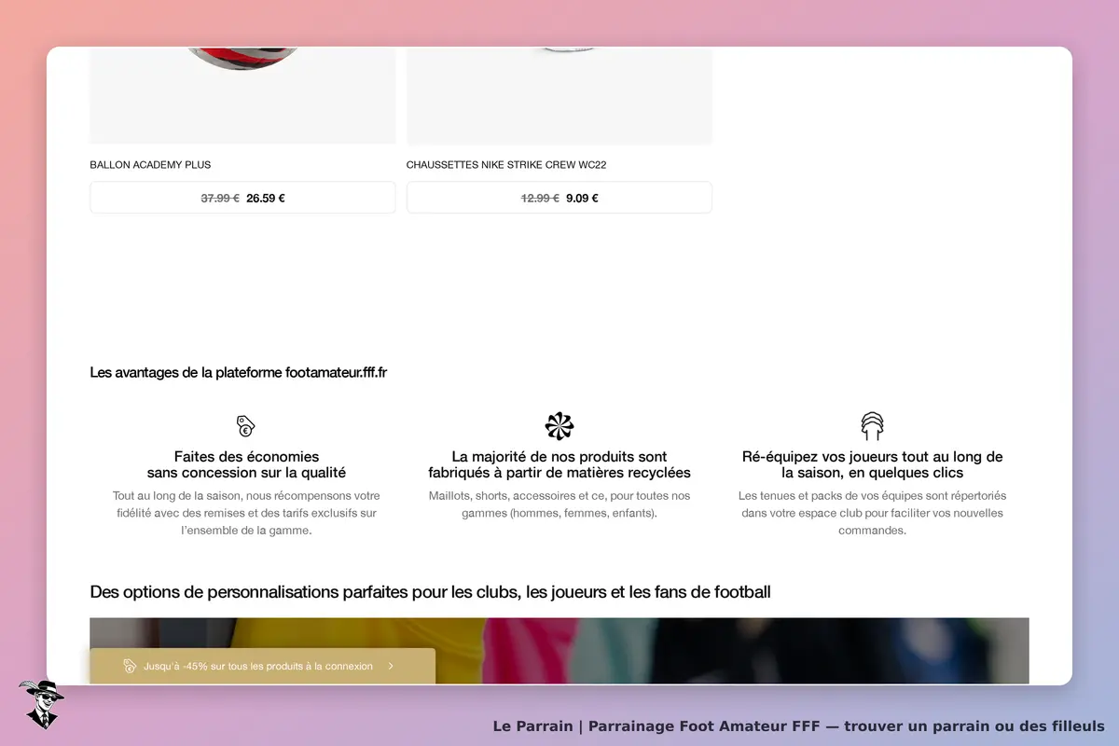Open the Ballon Academy Plus product title
The height and width of the screenshot is (746, 1119).
[150, 165]
